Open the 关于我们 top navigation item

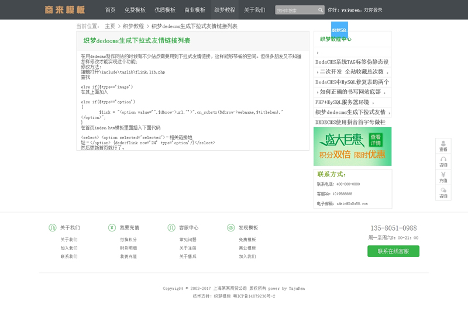[254, 10]
